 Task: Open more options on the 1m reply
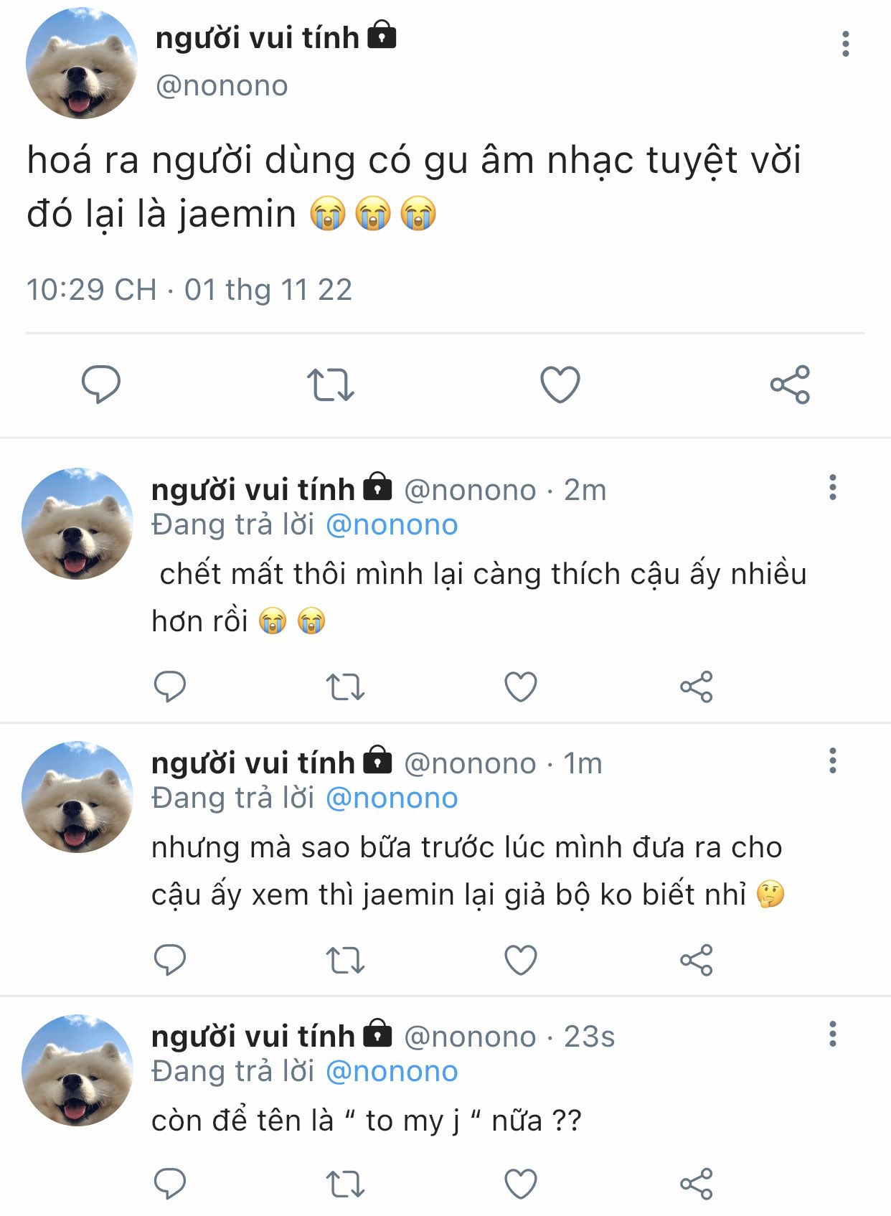coord(832,760)
